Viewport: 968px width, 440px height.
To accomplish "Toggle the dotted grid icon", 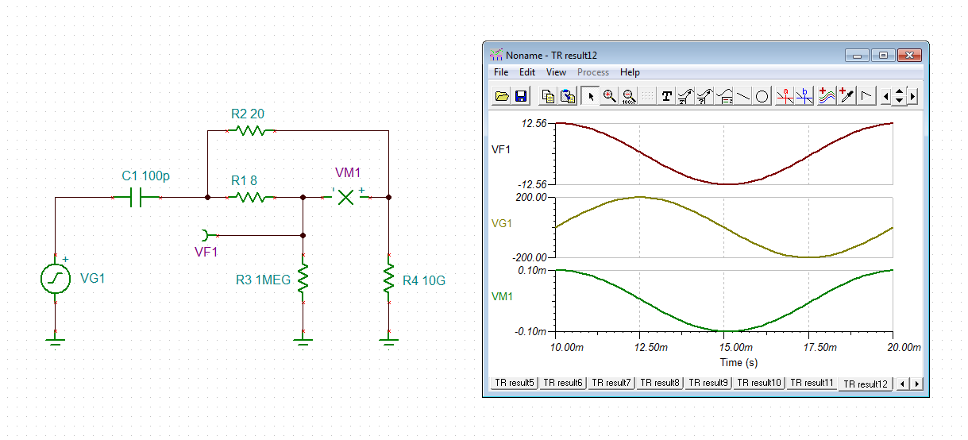I will point(647,96).
